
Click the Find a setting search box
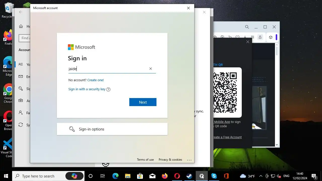(24, 38)
